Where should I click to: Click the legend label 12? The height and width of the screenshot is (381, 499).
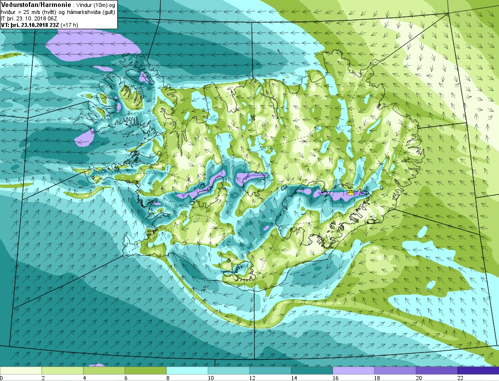(x=252, y=378)
